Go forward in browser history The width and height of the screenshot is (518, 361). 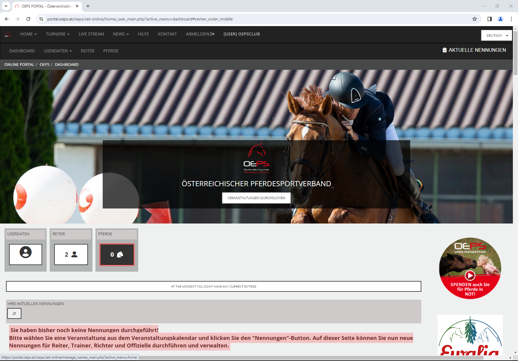(x=17, y=19)
